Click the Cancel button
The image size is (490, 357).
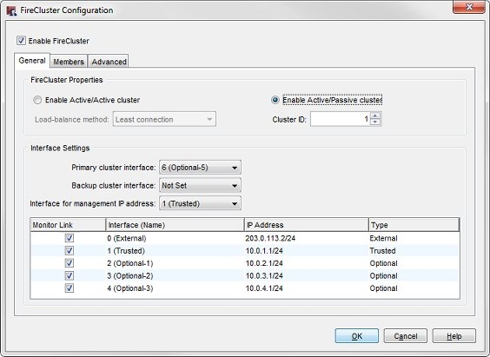pos(406,336)
